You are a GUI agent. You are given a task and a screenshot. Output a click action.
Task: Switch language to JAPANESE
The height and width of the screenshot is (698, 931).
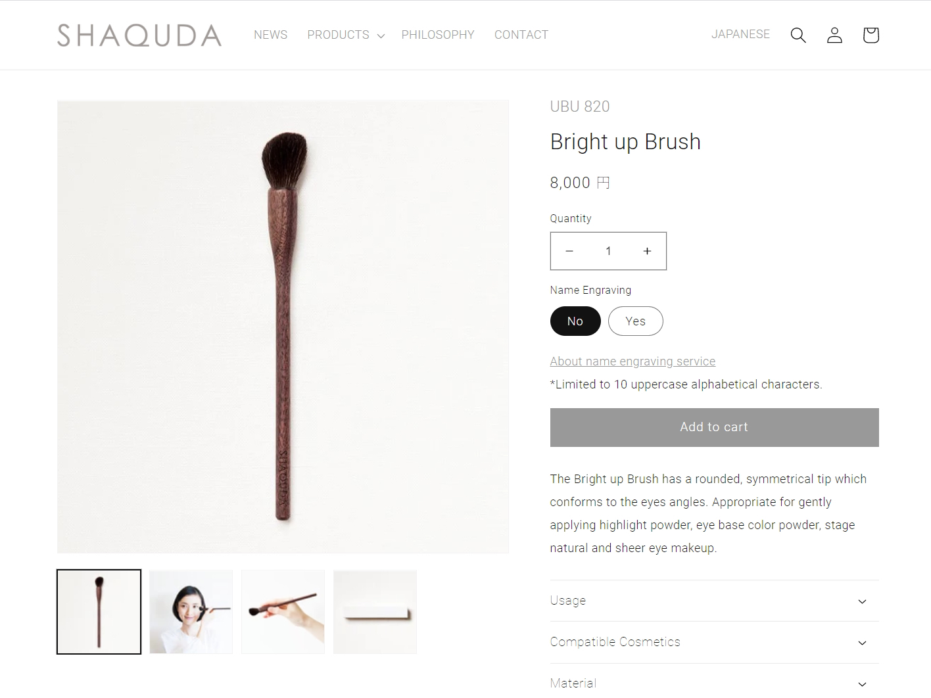pos(740,34)
